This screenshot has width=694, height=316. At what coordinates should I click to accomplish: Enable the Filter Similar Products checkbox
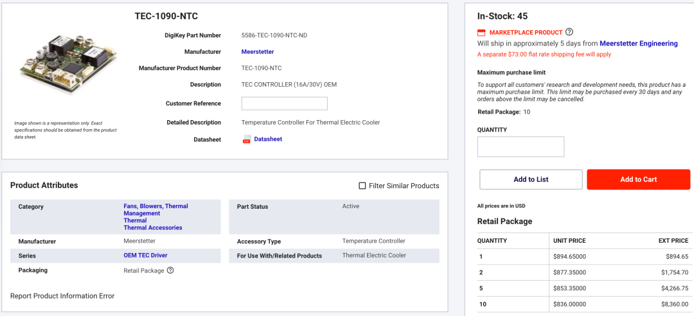click(x=362, y=186)
